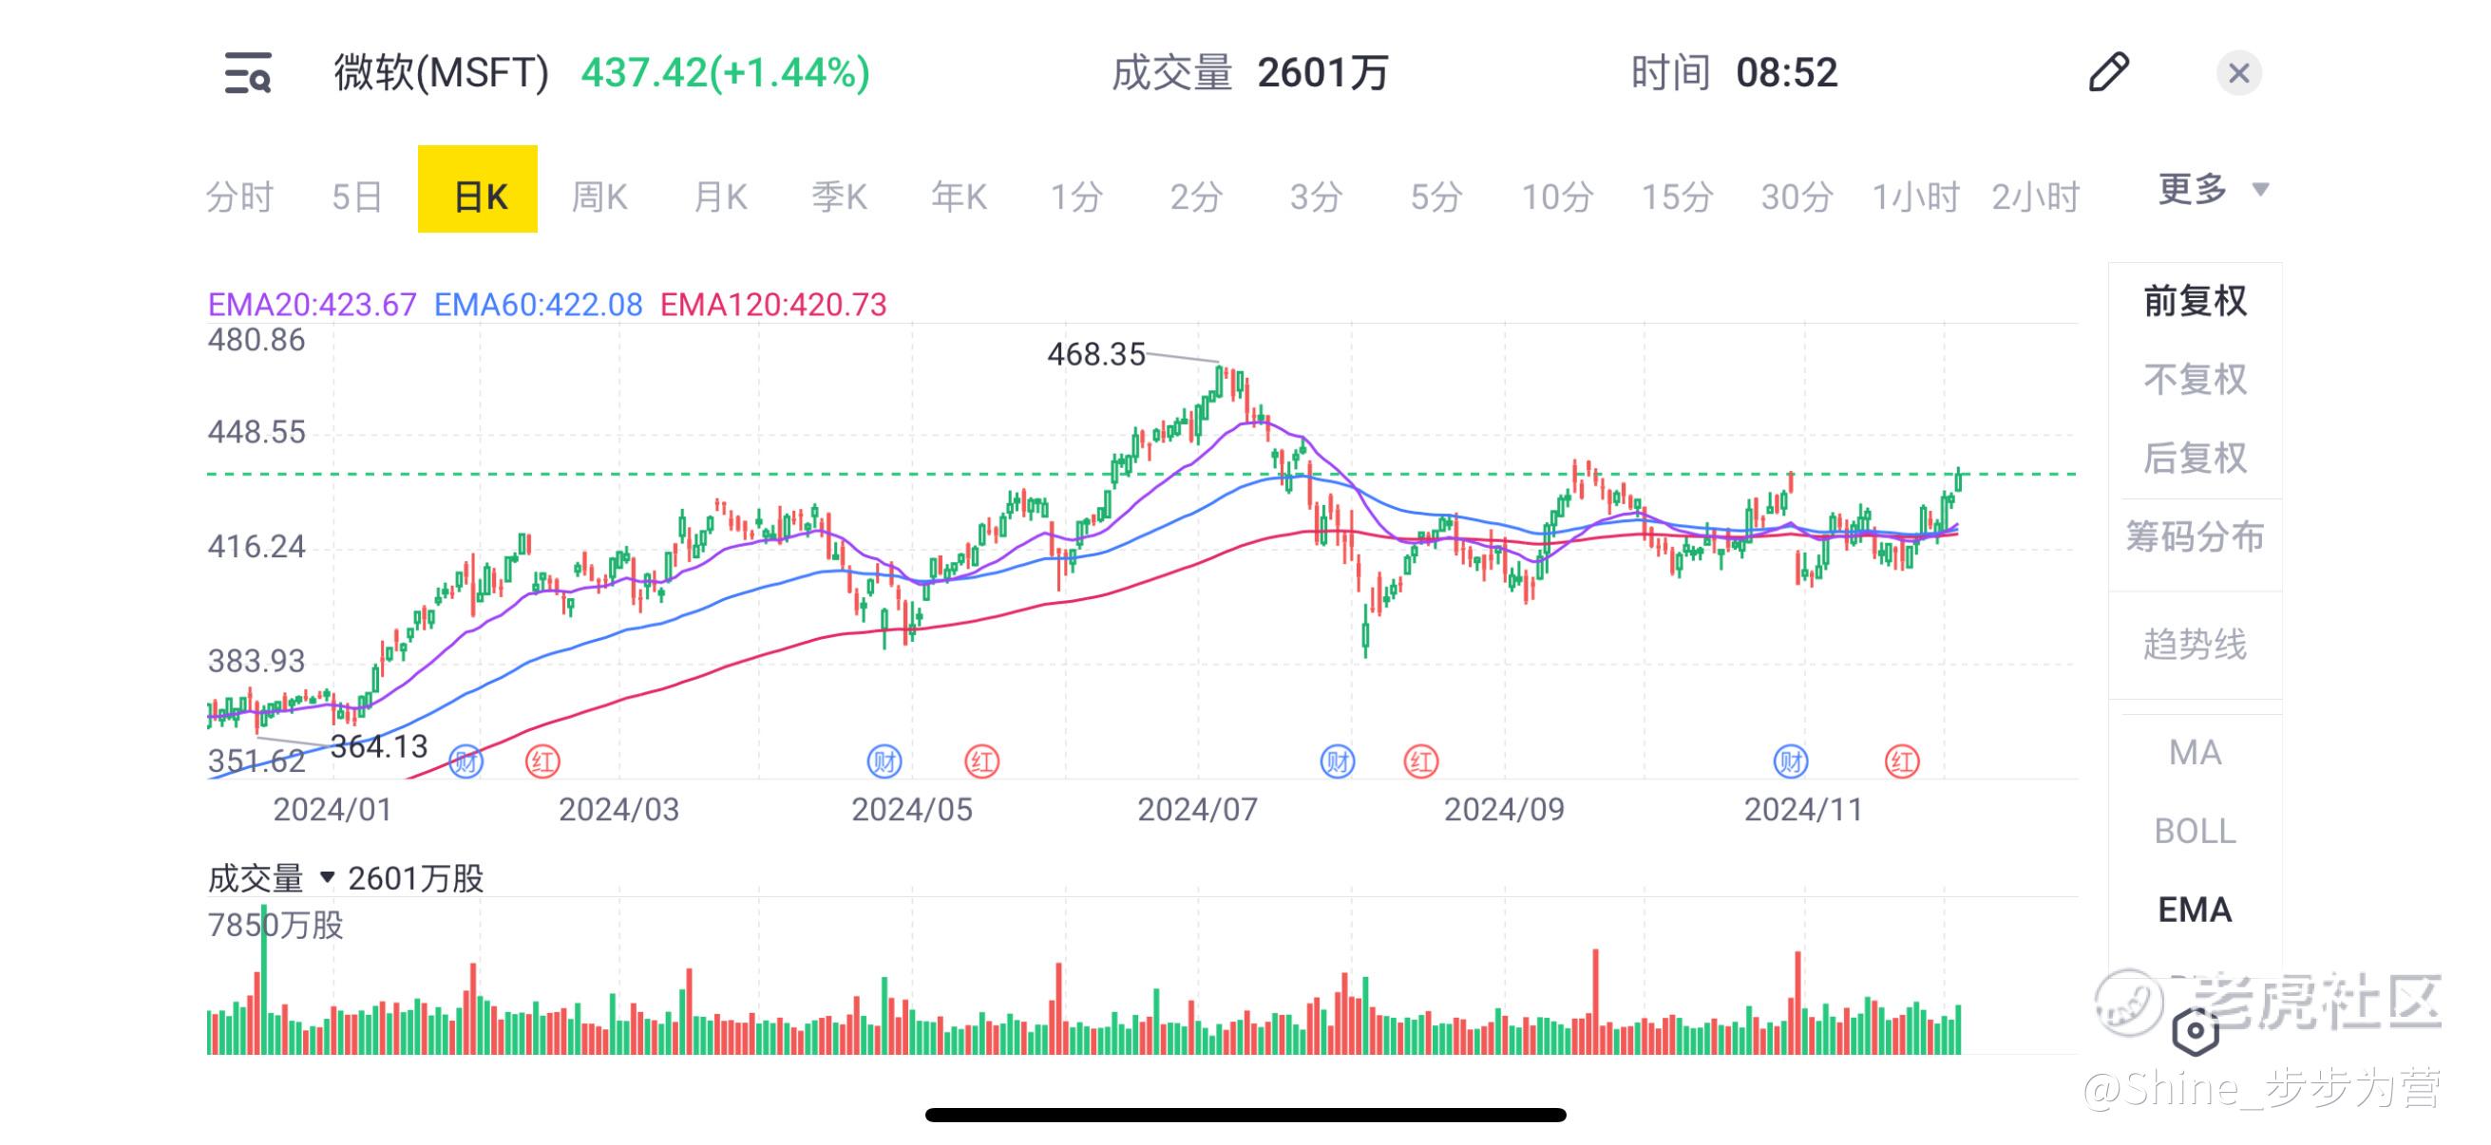
Task: Tap blue 财 marker near 2024/05
Action: click(884, 761)
